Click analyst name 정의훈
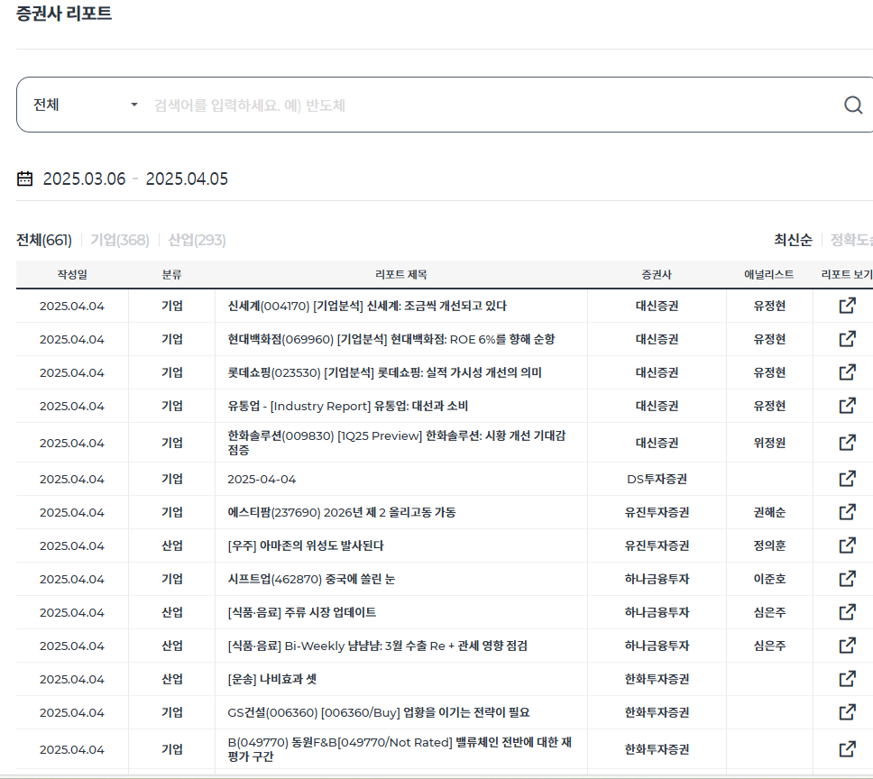The image size is (873, 779). click(x=769, y=545)
